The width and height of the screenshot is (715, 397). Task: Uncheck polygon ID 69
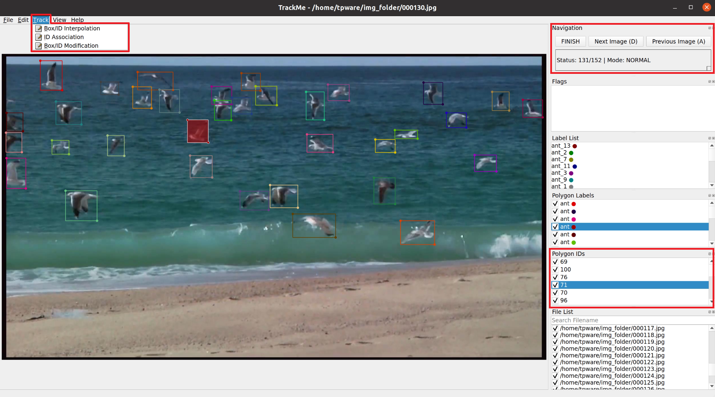pos(555,262)
